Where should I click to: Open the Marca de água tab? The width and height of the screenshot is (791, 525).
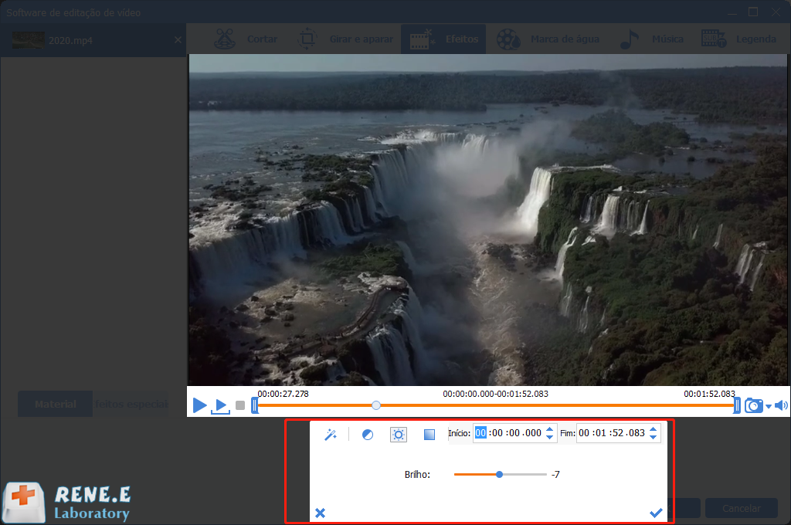[x=548, y=39]
